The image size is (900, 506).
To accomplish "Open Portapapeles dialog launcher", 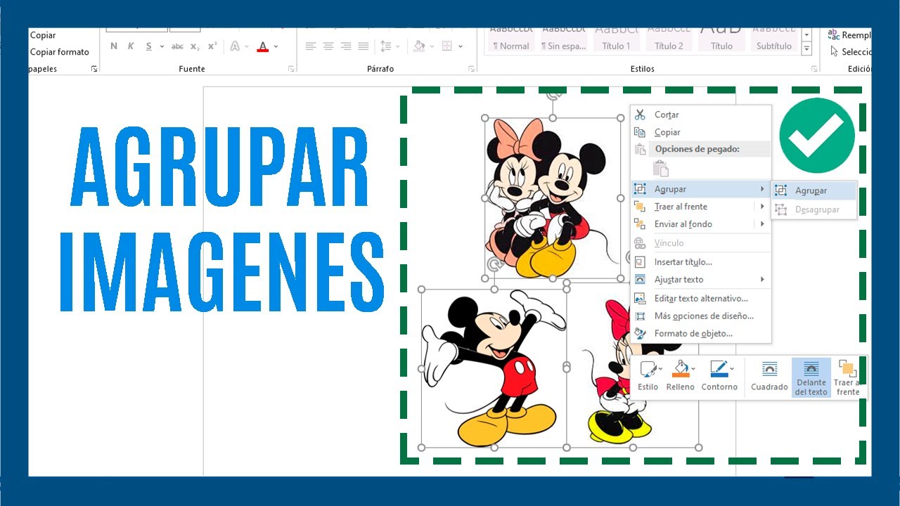I will 94,69.
